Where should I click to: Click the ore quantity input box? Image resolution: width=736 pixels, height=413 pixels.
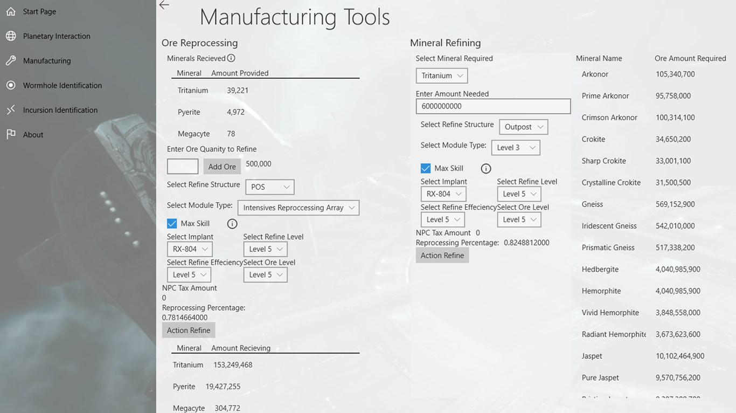click(x=183, y=166)
